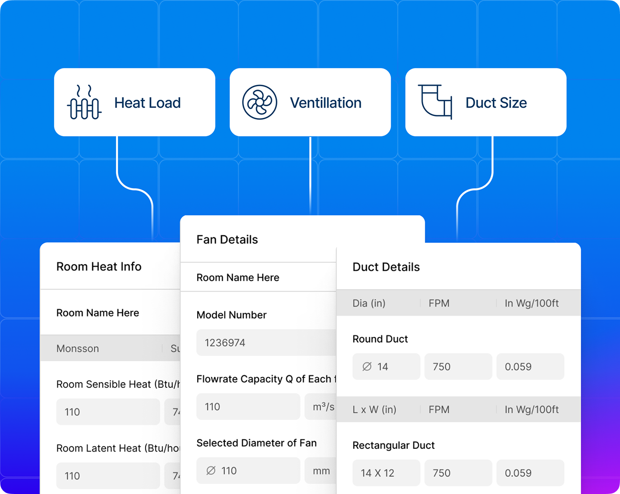Open the Heat Load card
The width and height of the screenshot is (620, 494).
(x=135, y=102)
